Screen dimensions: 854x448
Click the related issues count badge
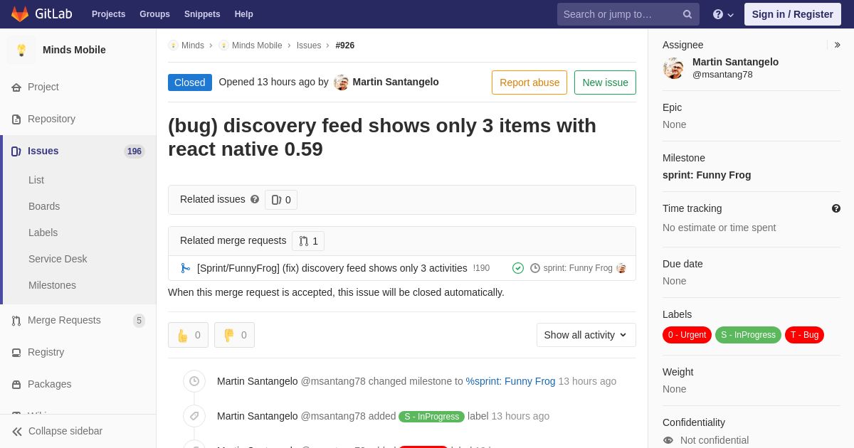pos(281,200)
